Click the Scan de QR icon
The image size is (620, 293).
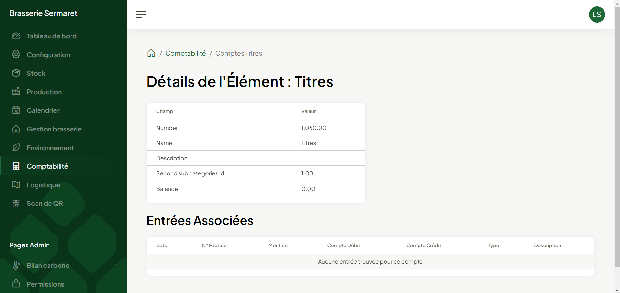tap(16, 203)
